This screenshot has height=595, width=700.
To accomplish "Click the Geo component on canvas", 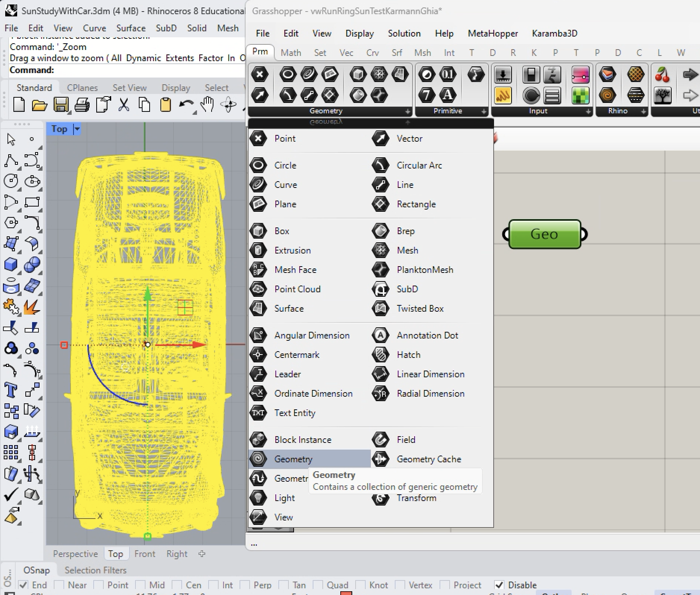I will click(x=544, y=234).
